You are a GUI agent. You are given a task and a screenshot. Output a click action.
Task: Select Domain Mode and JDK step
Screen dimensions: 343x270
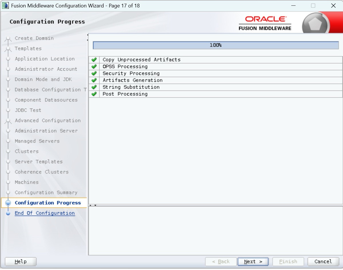(43, 79)
